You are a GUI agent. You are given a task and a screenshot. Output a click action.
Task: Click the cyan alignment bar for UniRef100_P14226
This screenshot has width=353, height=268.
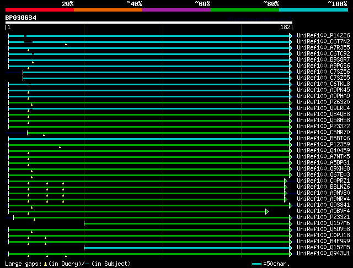pyautogui.click(x=149, y=36)
